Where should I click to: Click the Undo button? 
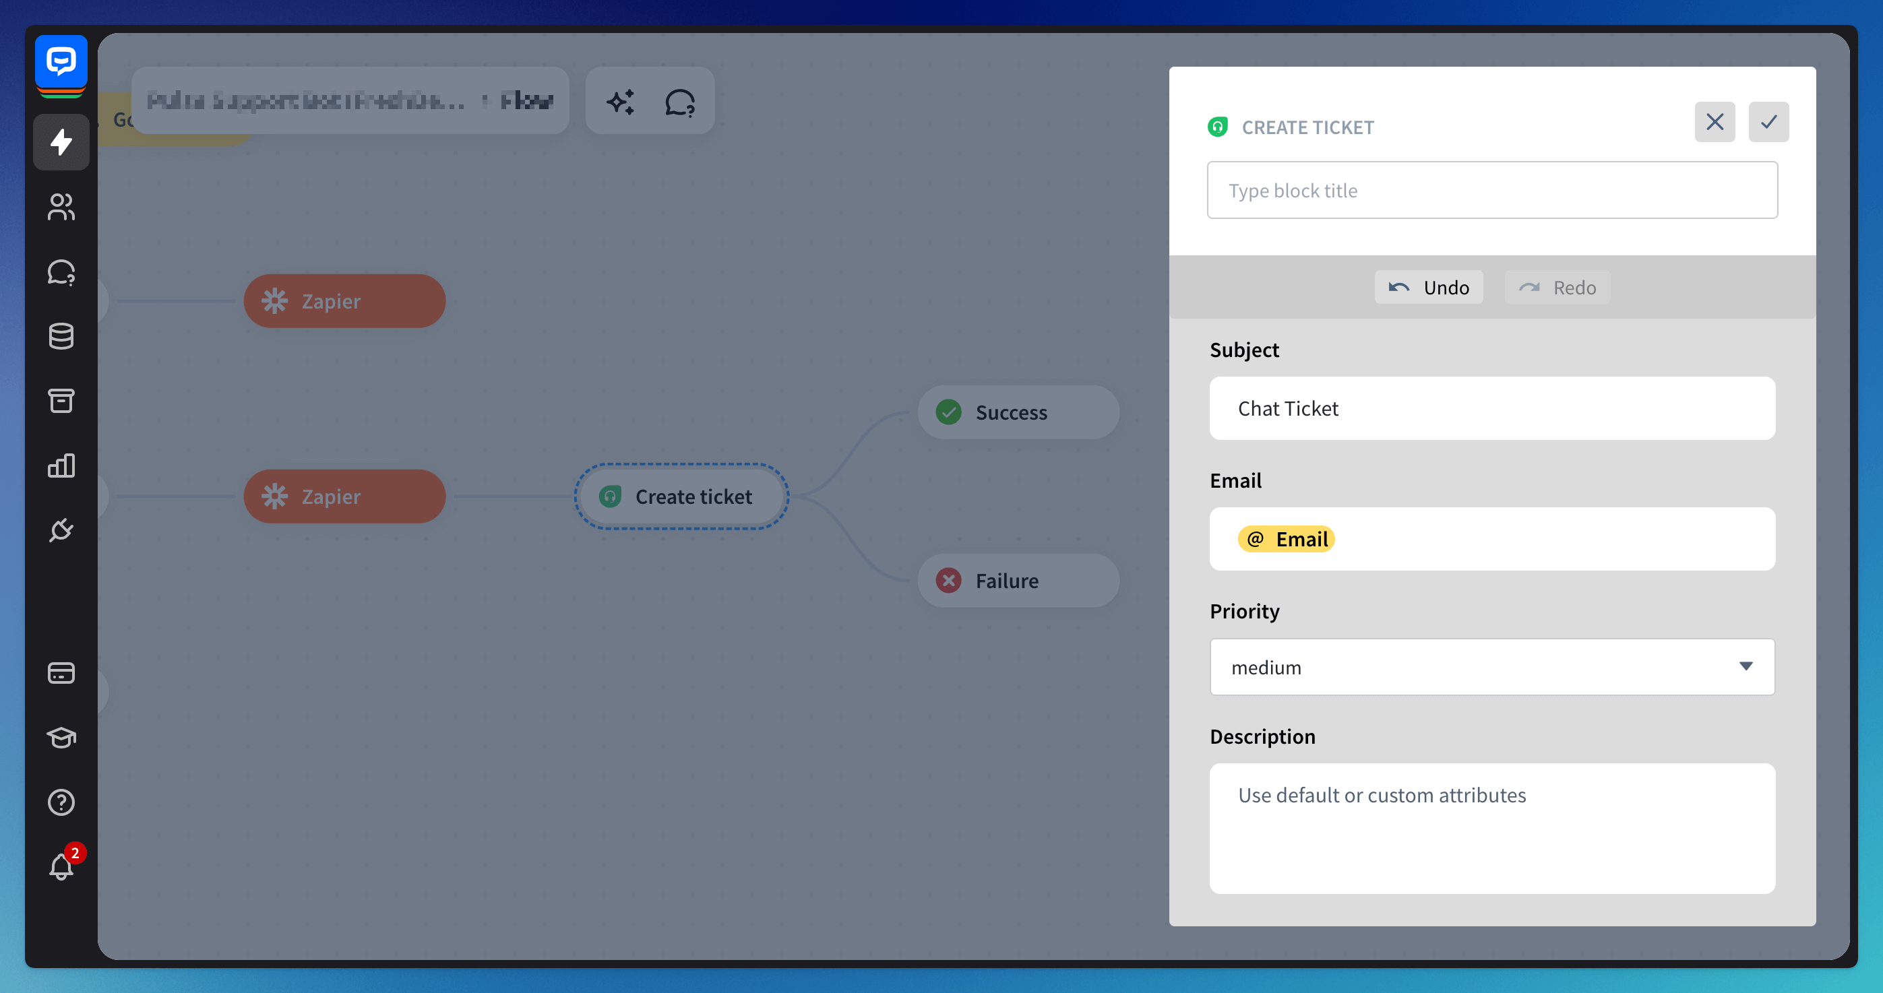coord(1428,287)
